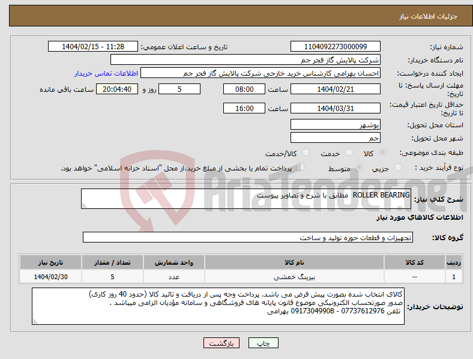Viewport: 473px width, 359px height.
Task: Click the بازگشت back button
Action: click(221, 343)
